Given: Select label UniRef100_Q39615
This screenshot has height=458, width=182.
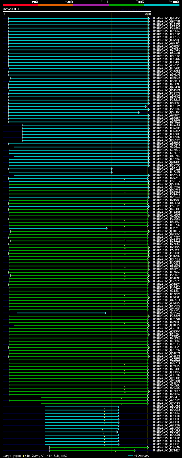Looking at the screenshot, I should click(x=167, y=147).
